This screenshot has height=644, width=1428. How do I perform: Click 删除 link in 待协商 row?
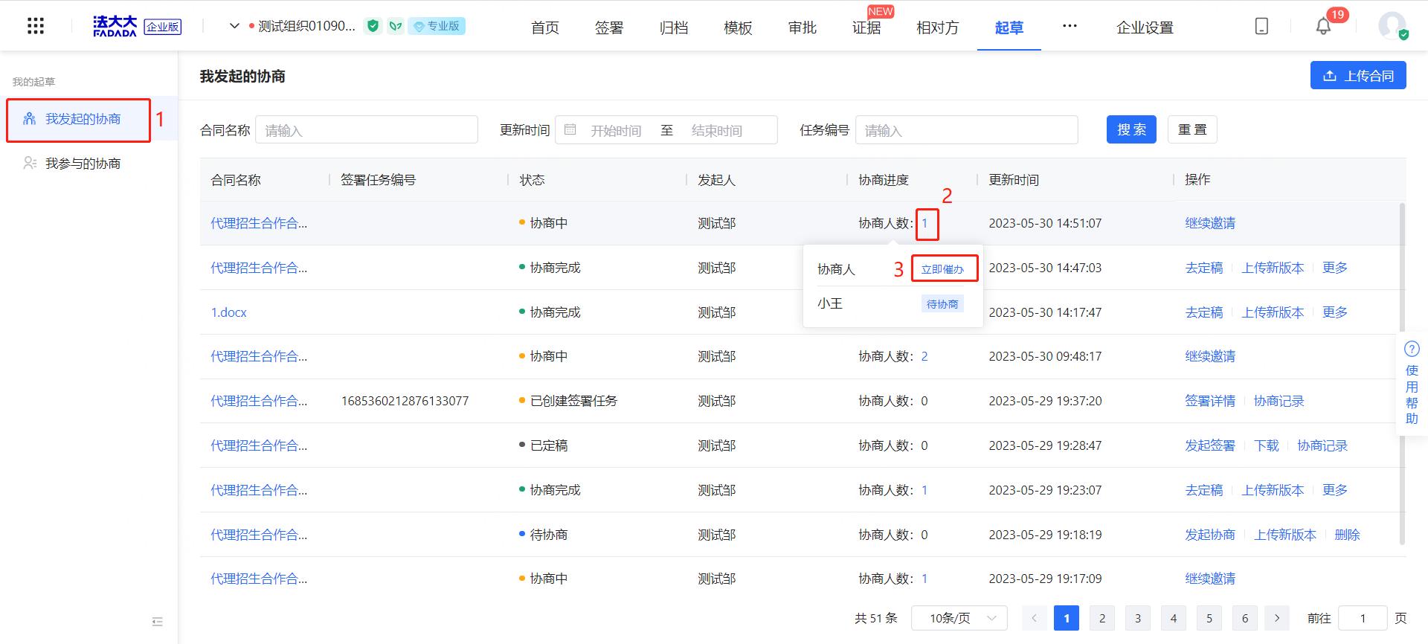(x=1347, y=535)
